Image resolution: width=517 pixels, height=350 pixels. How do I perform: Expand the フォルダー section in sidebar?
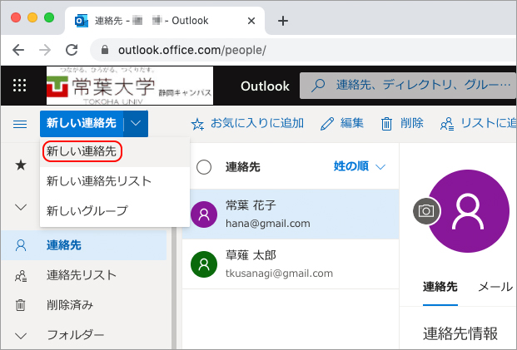tap(22, 335)
